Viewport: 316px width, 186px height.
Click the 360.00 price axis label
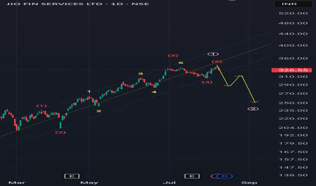pos(293,58)
